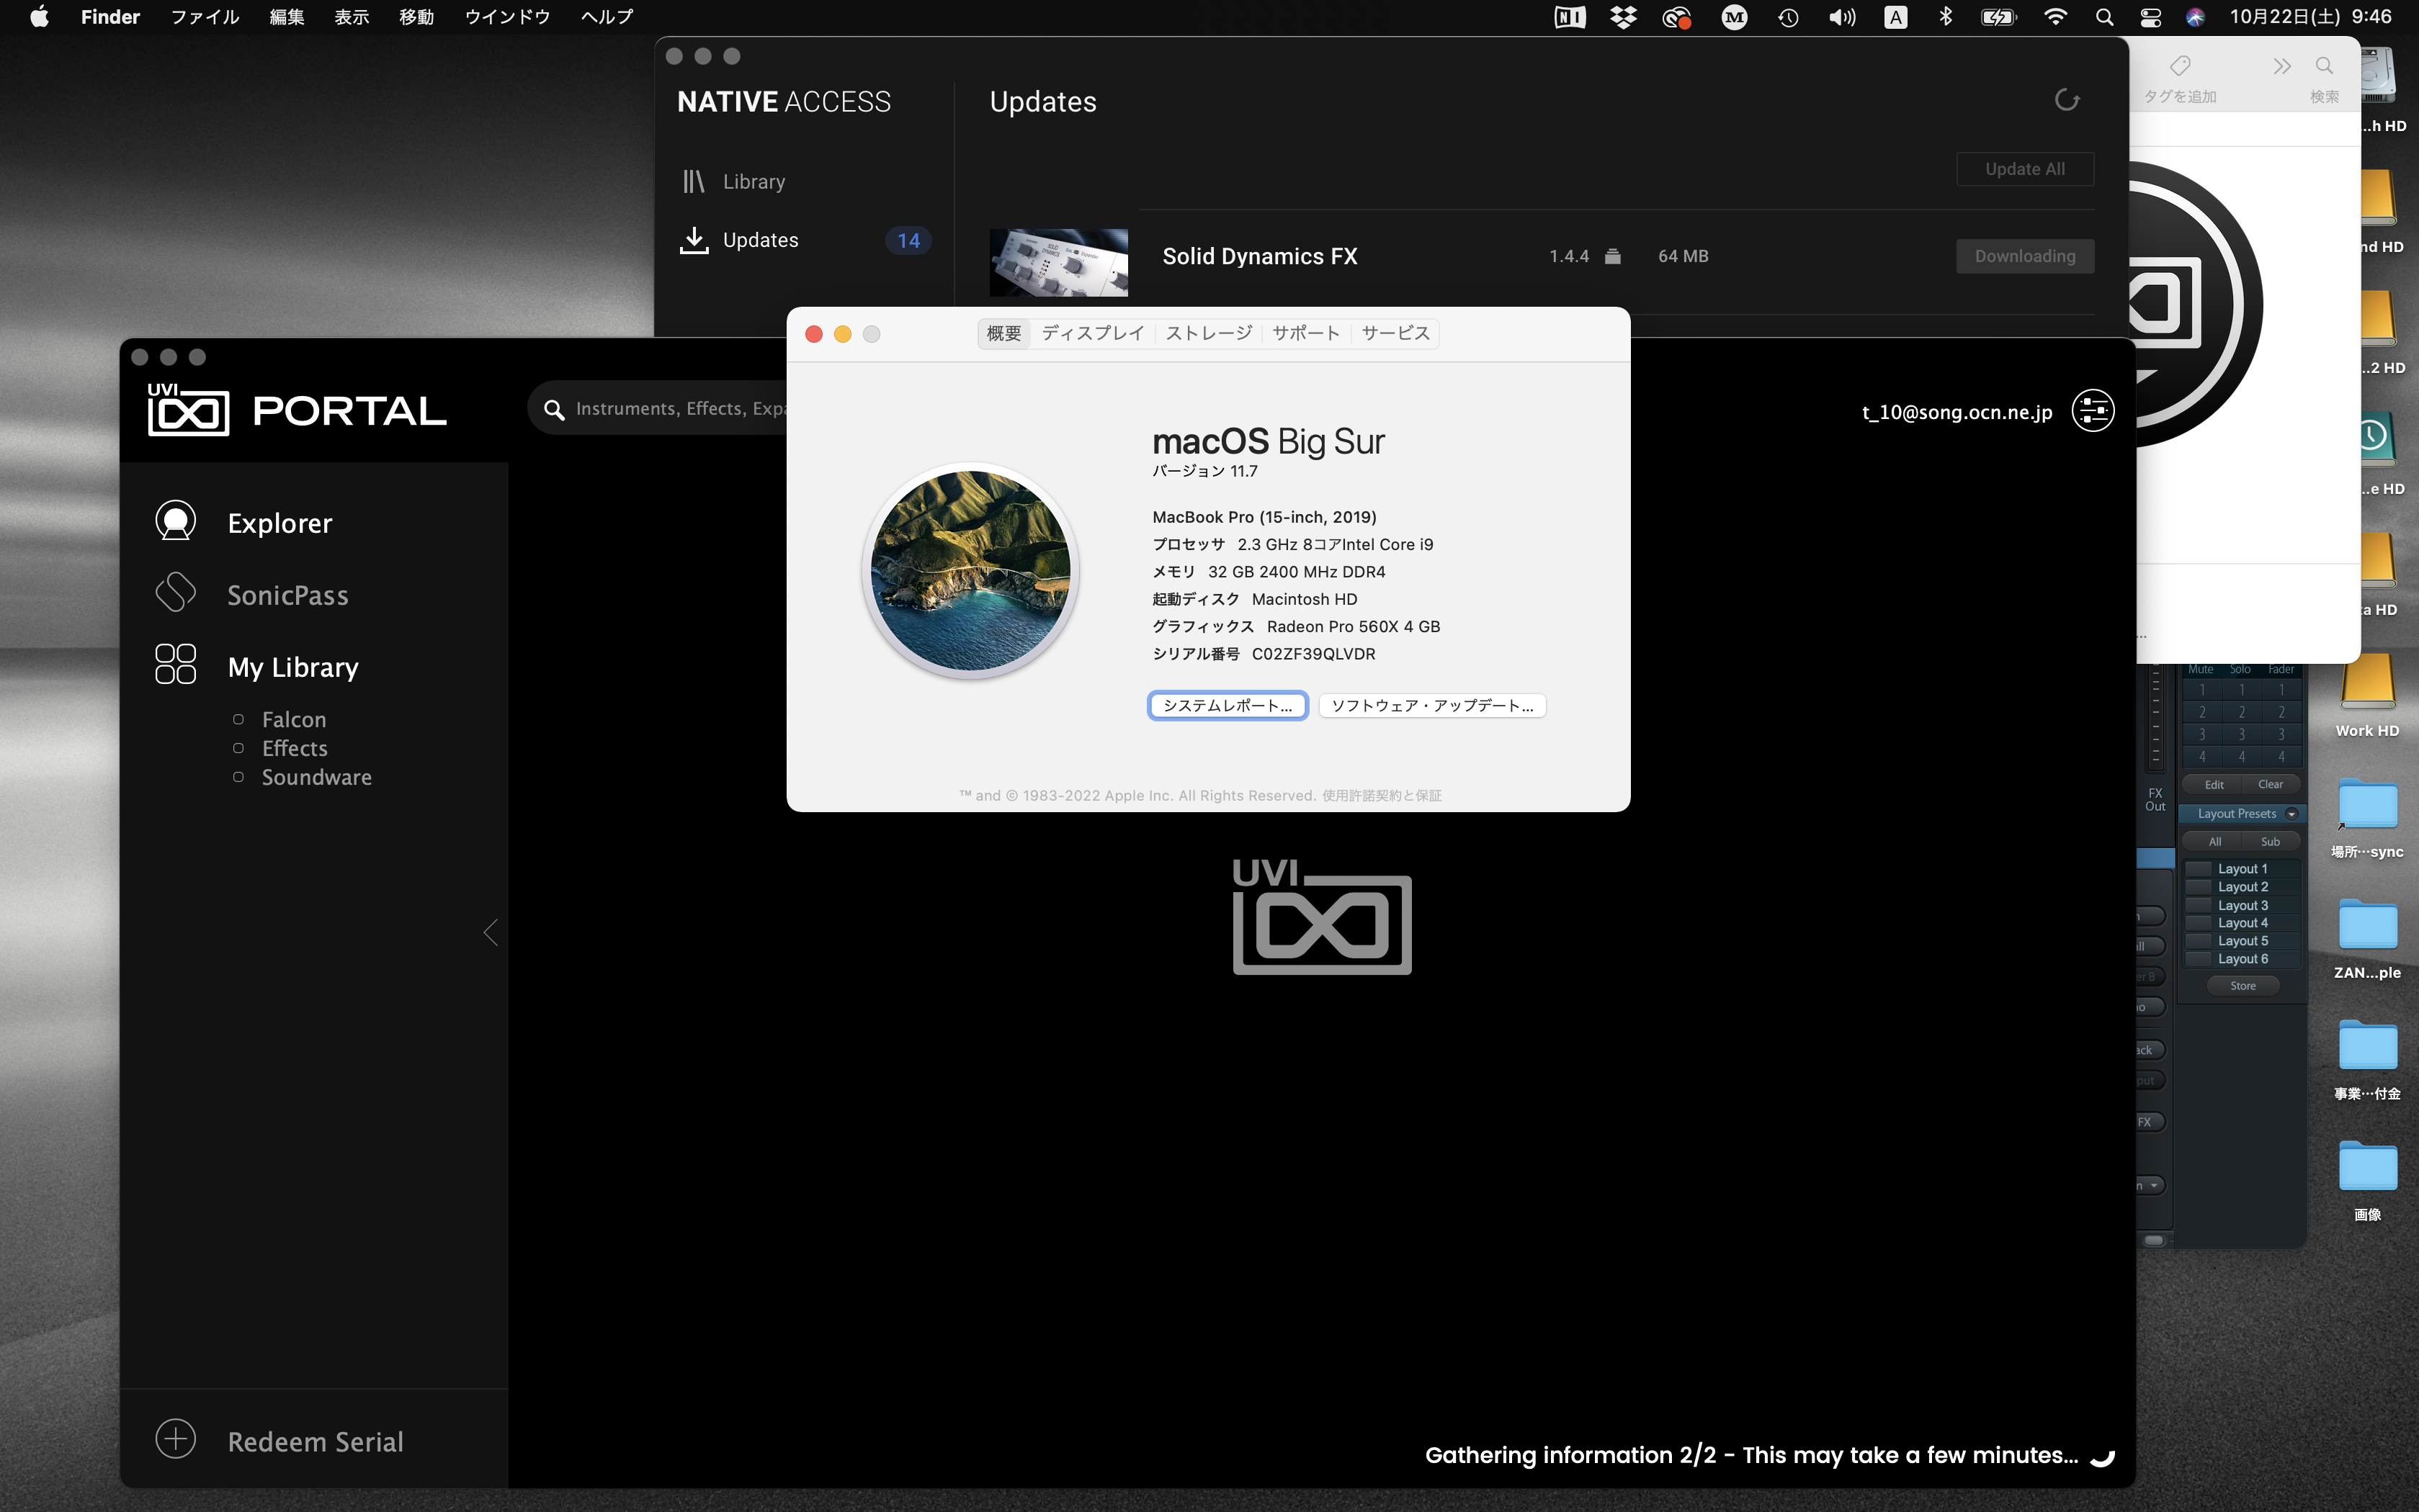Open Native Access Library icon
The image size is (2419, 1512).
click(693, 181)
